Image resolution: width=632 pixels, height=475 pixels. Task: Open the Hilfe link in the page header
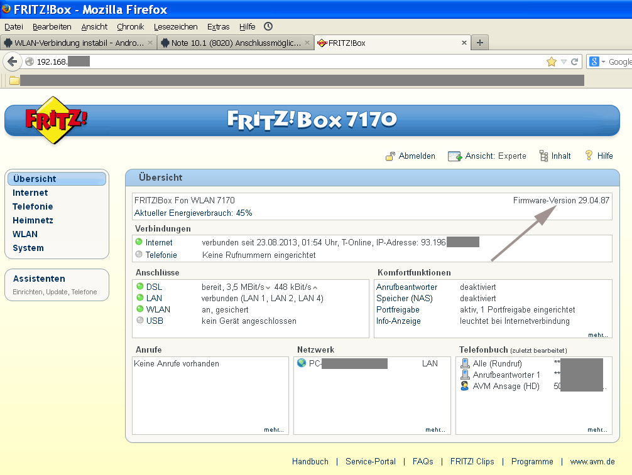605,156
